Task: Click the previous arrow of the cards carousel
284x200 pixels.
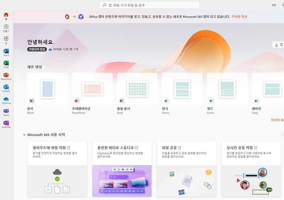Action: pyautogui.click(x=282, y=135)
